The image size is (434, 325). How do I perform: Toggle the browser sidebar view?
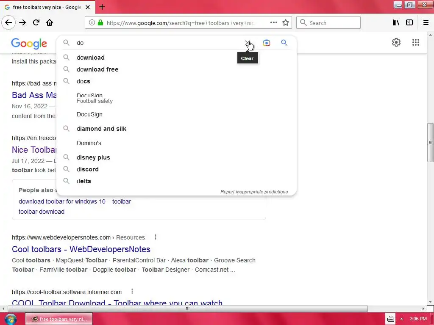409,23
